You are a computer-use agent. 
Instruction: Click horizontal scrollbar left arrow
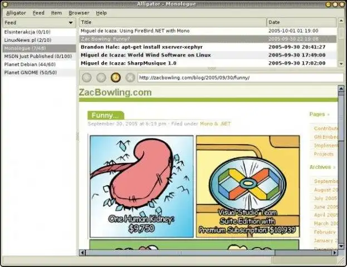pos(82,253)
